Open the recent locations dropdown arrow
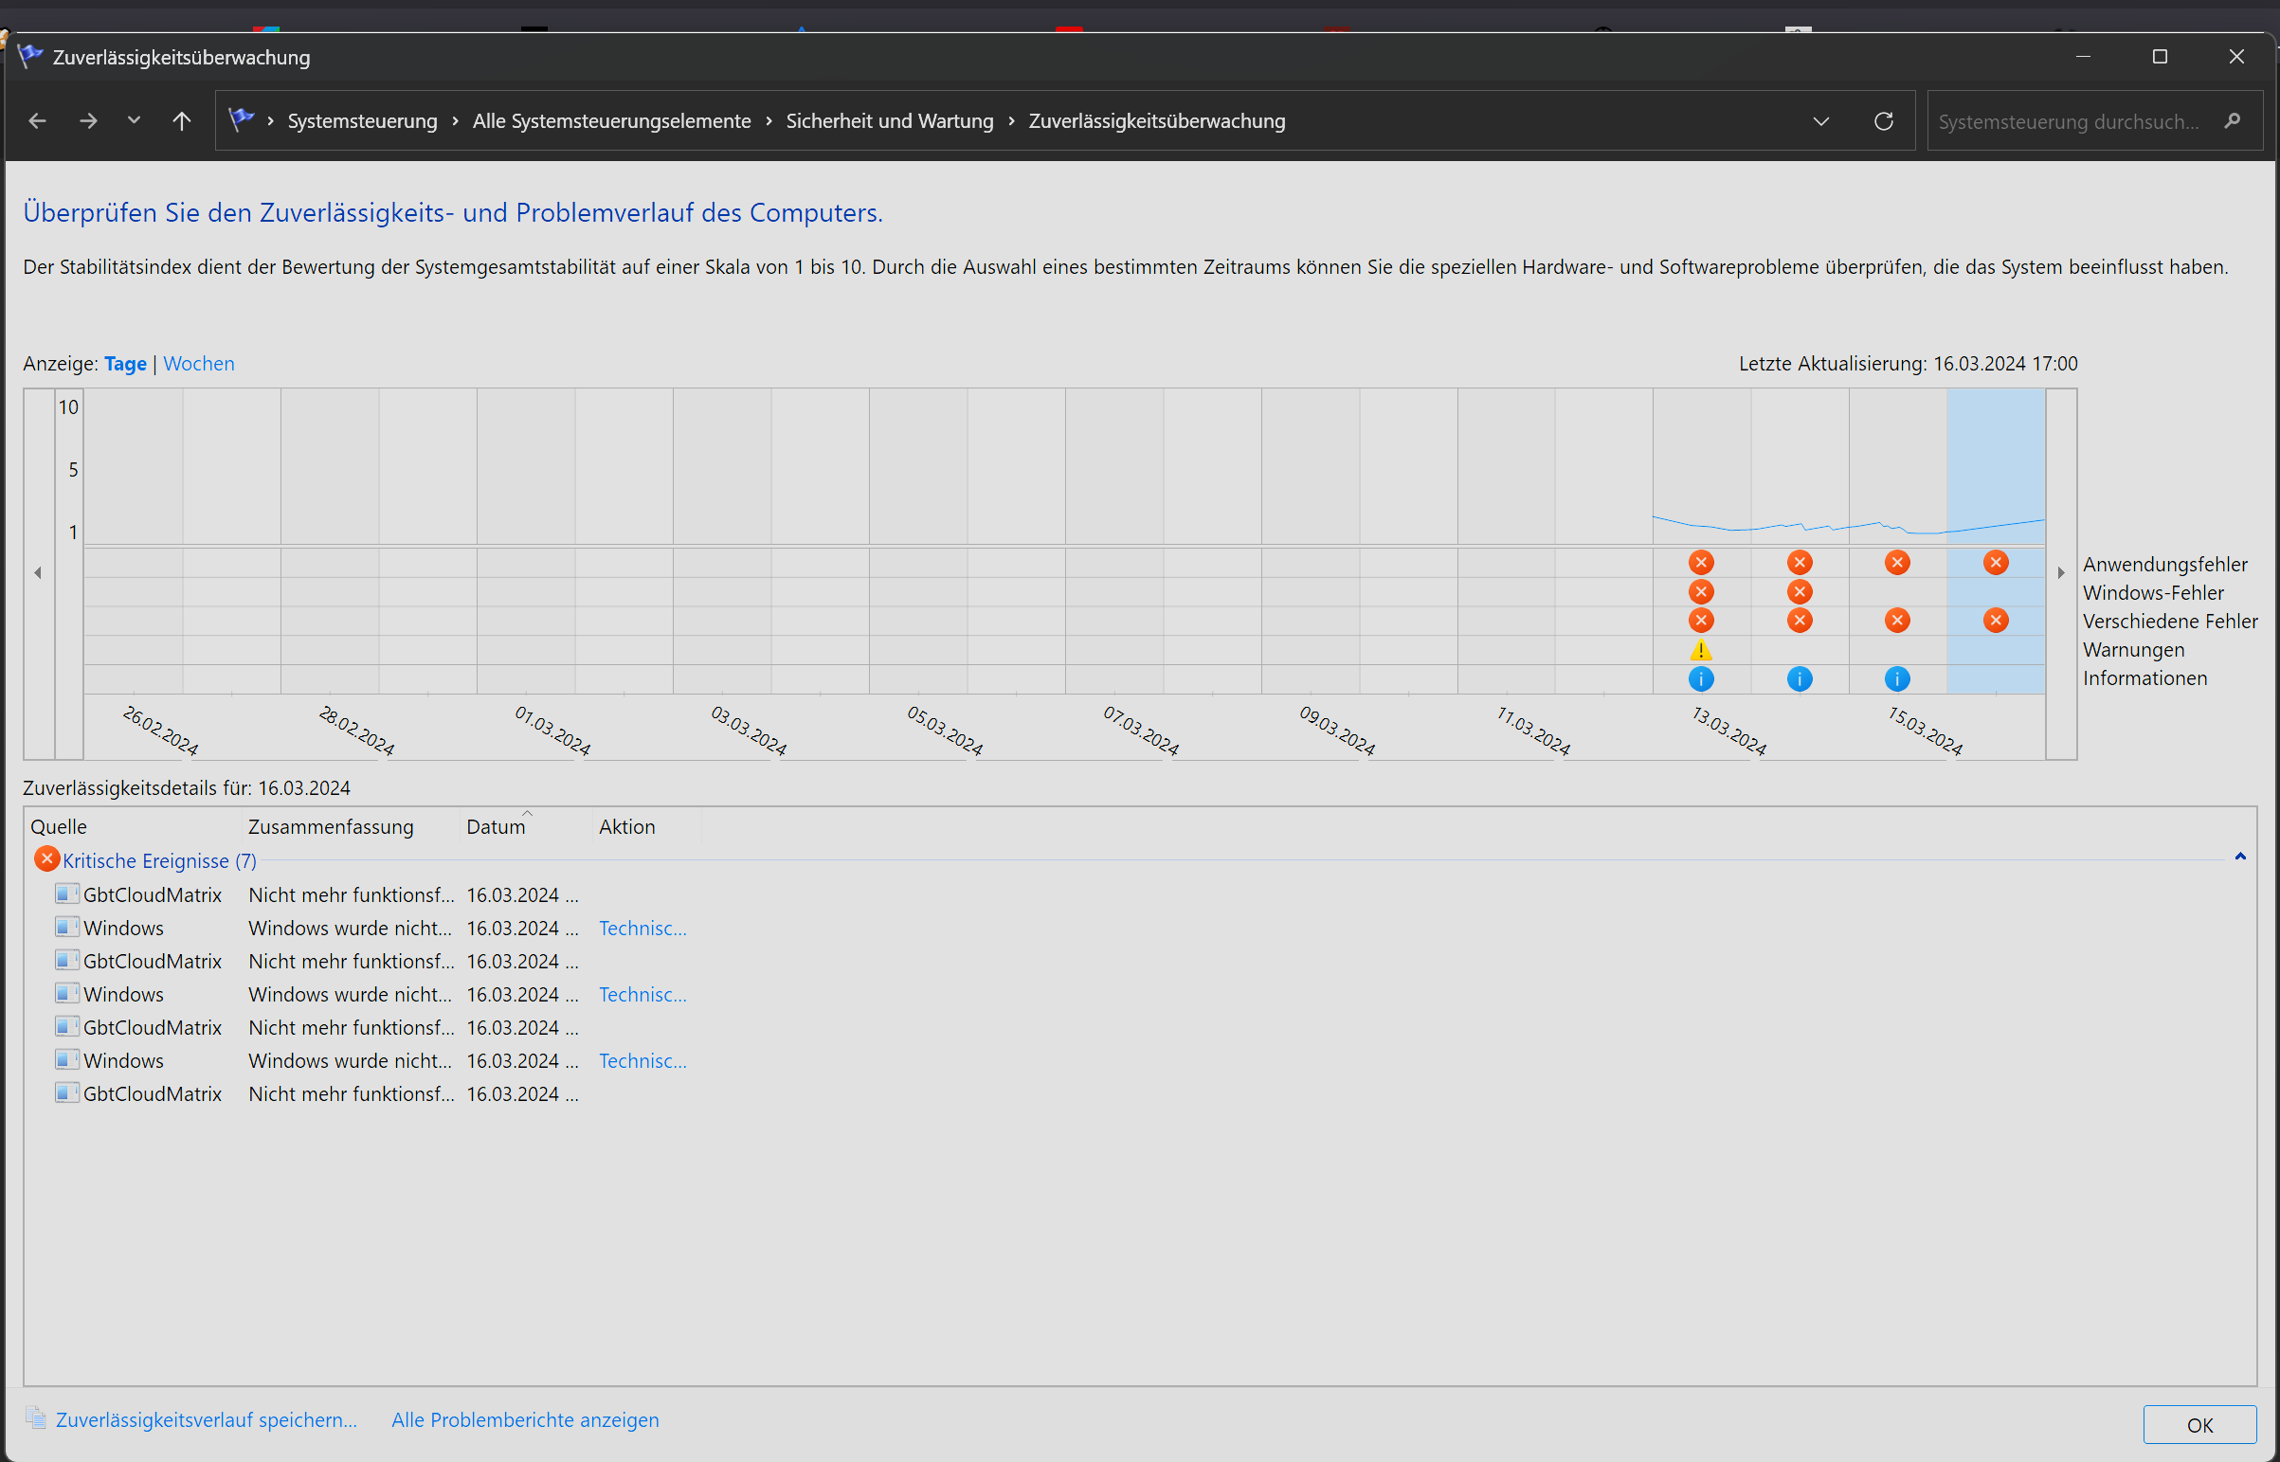 [134, 120]
